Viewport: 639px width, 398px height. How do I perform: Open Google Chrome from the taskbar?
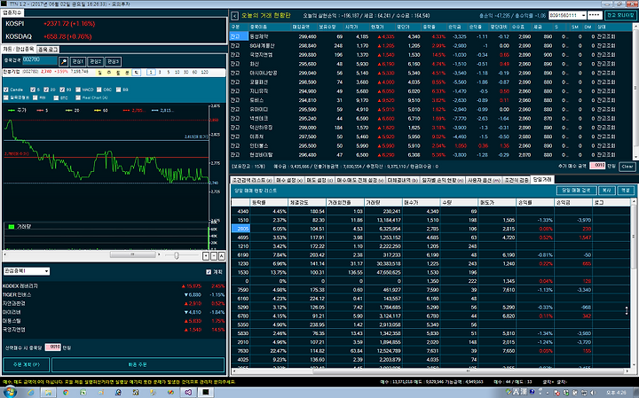pyautogui.click(x=66, y=393)
